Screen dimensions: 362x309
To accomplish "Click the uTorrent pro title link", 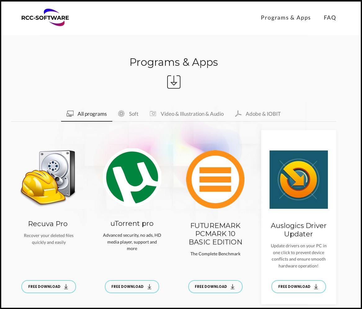I will 132,223.
